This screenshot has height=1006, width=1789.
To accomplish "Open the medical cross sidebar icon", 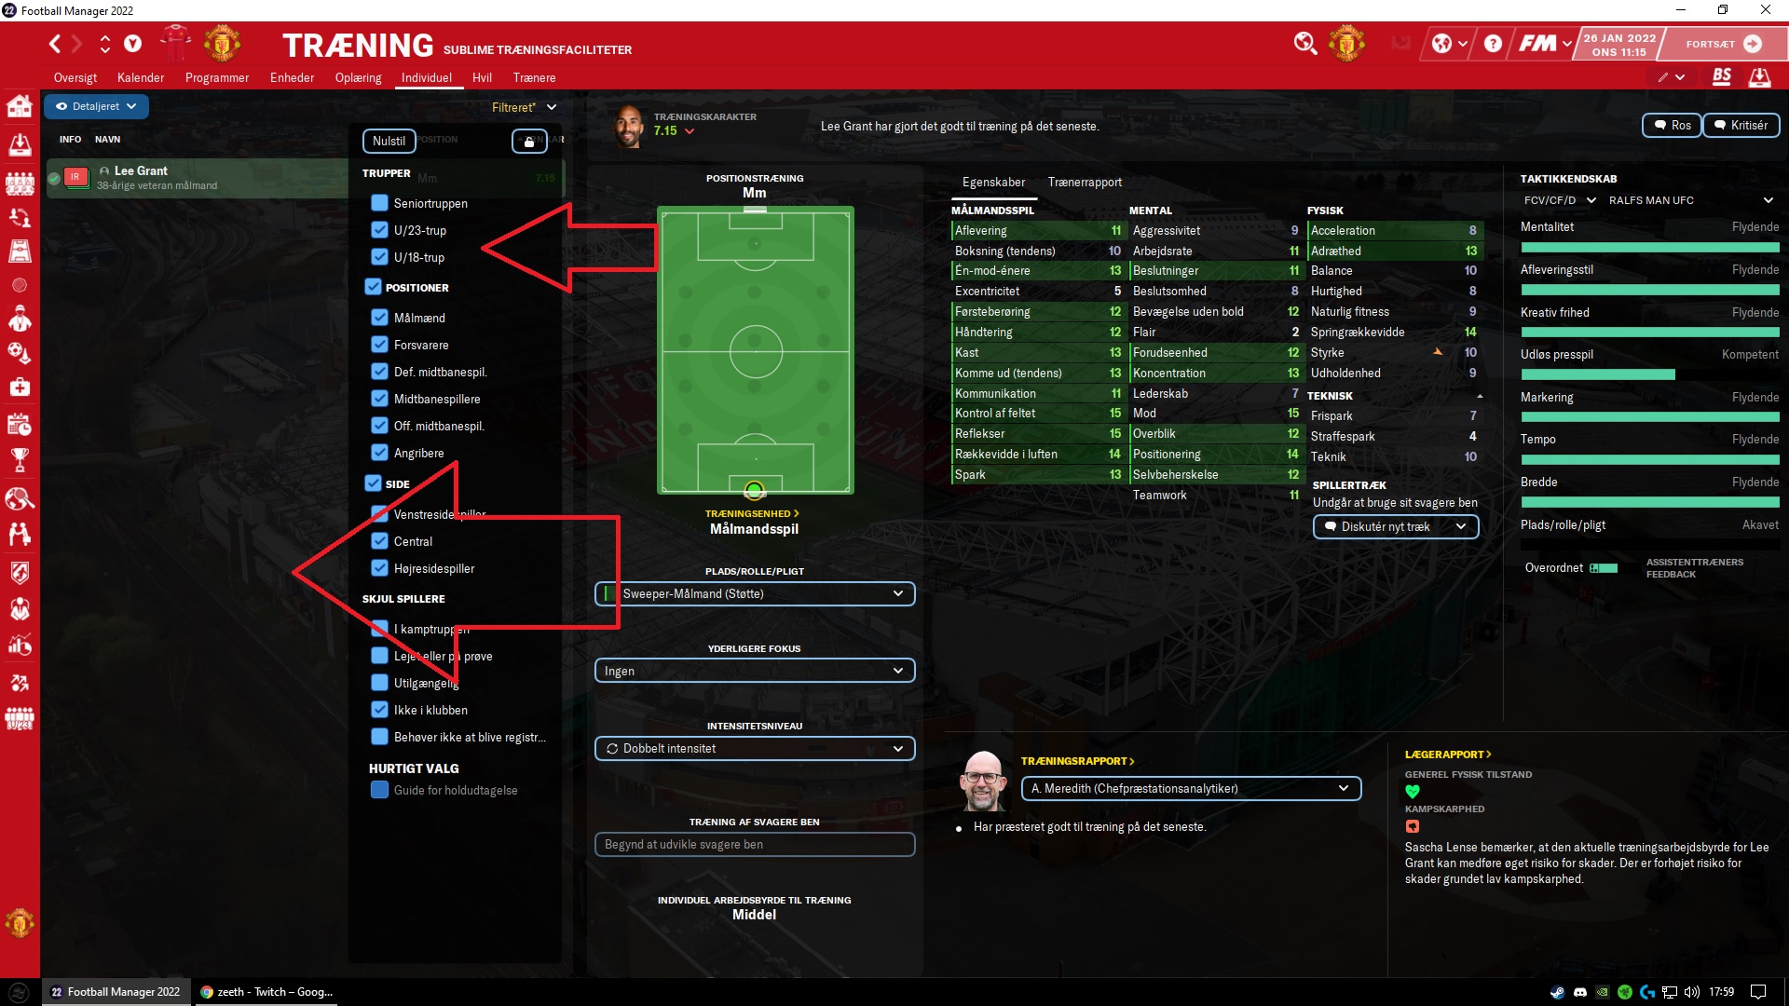I will click(x=20, y=387).
